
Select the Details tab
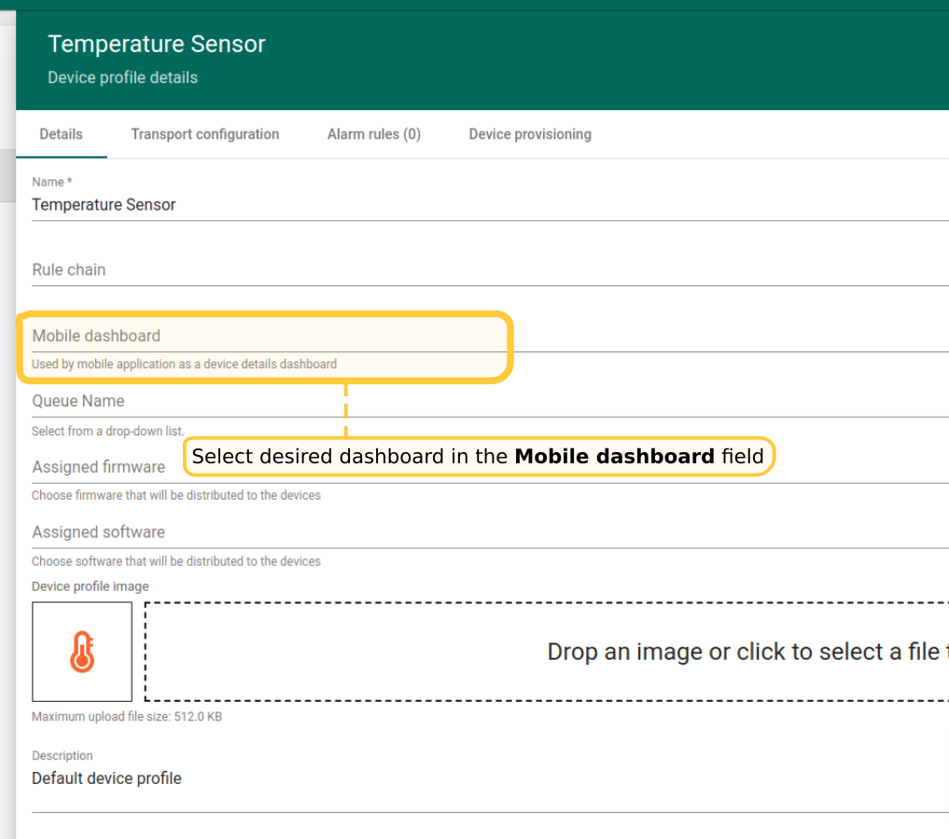61,134
